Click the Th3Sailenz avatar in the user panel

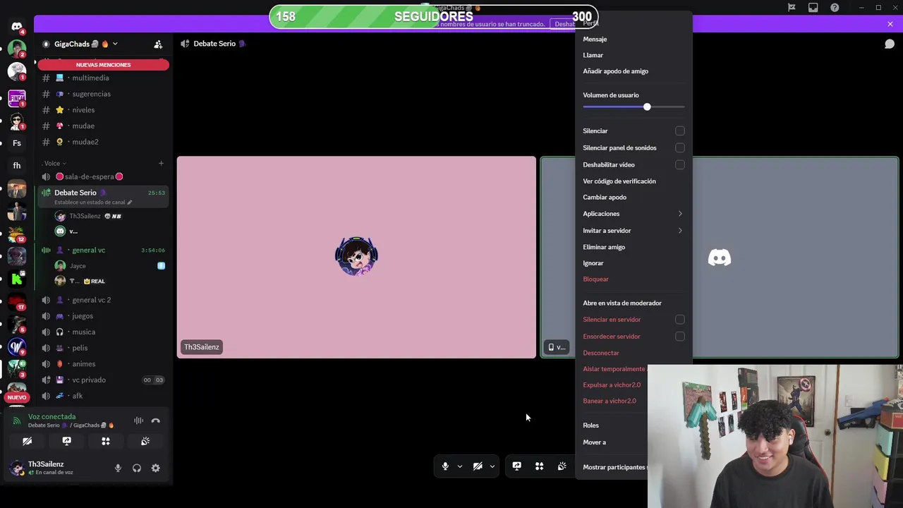coord(17,468)
